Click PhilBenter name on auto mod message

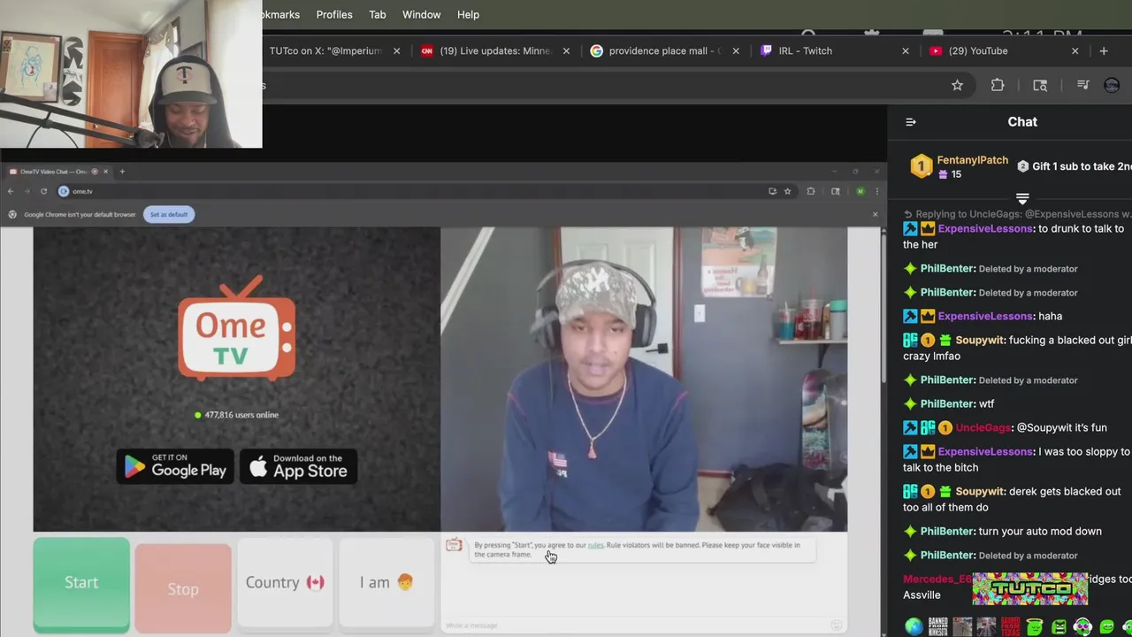[947, 531]
